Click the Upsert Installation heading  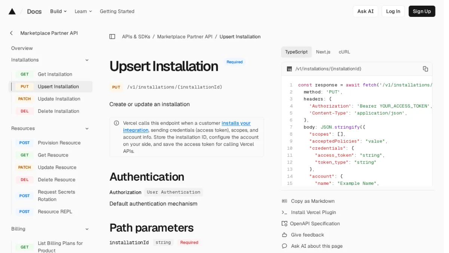pyautogui.click(x=164, y=66)
